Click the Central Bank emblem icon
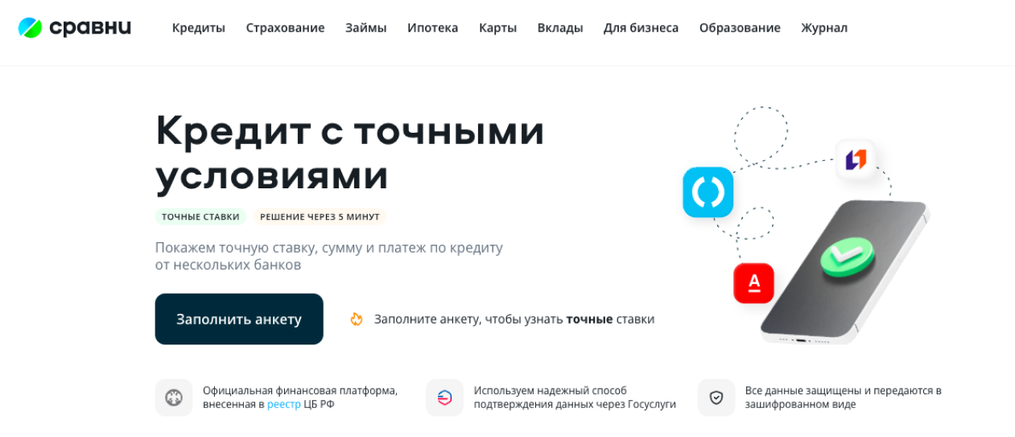 pyautogui.click(x=174, y=398)
